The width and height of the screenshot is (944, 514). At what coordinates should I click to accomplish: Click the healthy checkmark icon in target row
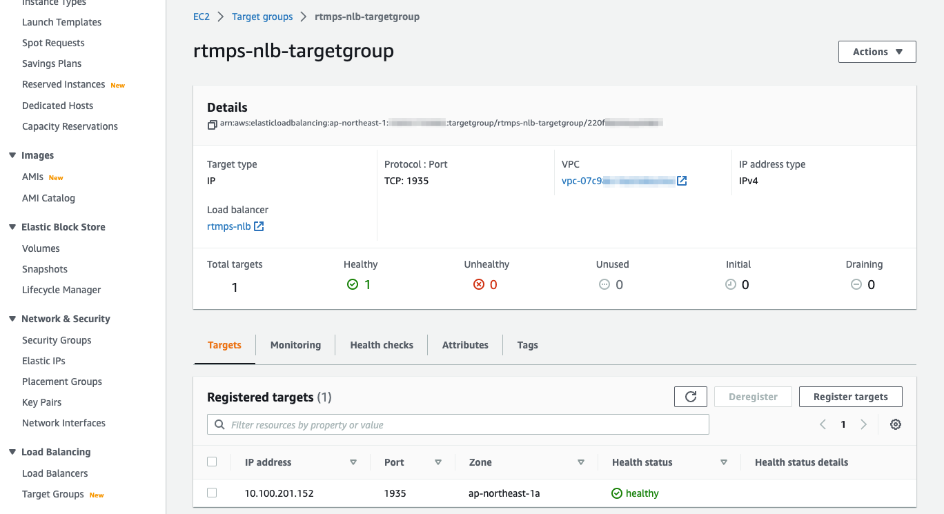(x=617, y=493)
